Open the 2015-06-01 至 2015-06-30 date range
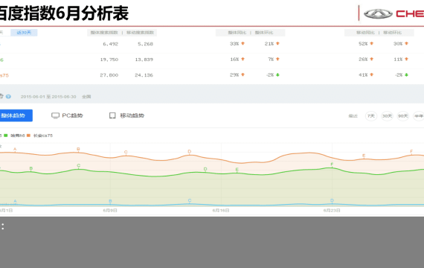The width and height of the screenshot is (424, 268). pos(48,97)
